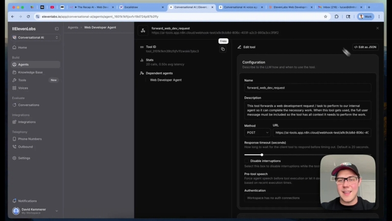Switch to the Excalidraw browser tab

tap(141, 7)
